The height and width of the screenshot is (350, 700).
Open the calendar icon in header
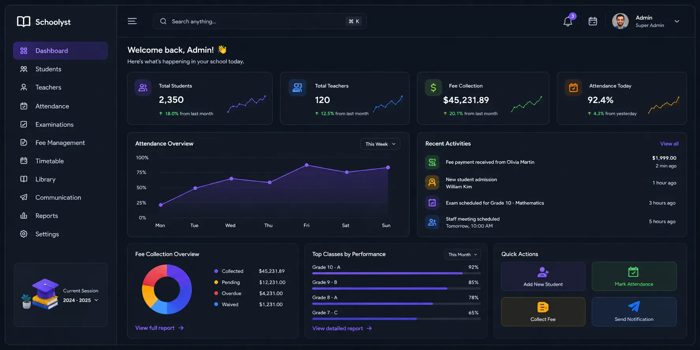[593, 21]
